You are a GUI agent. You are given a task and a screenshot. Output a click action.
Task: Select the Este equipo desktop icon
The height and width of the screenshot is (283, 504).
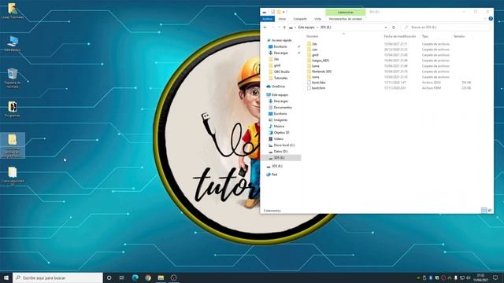coord(13,44)
